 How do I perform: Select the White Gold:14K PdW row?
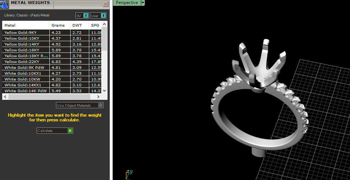pyautogui.click(x=52, y=91)
